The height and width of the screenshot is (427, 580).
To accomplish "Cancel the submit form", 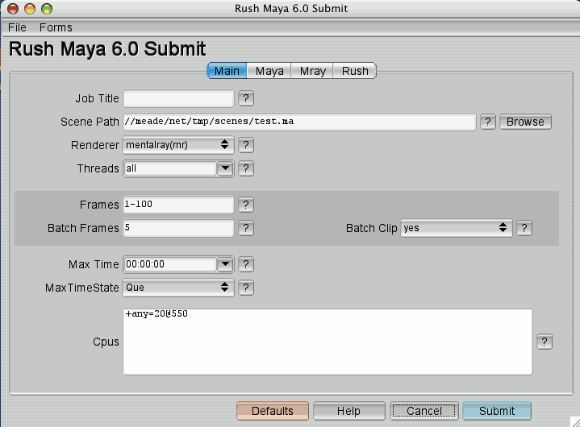I will tap(424, 411).
